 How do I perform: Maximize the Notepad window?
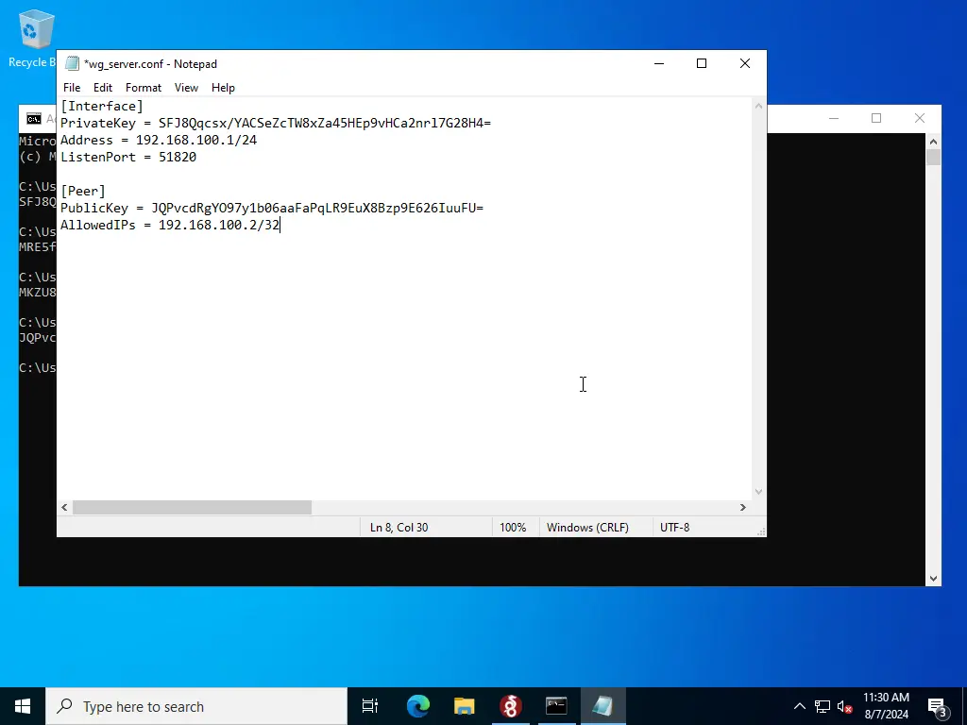(x=702, y=63)
